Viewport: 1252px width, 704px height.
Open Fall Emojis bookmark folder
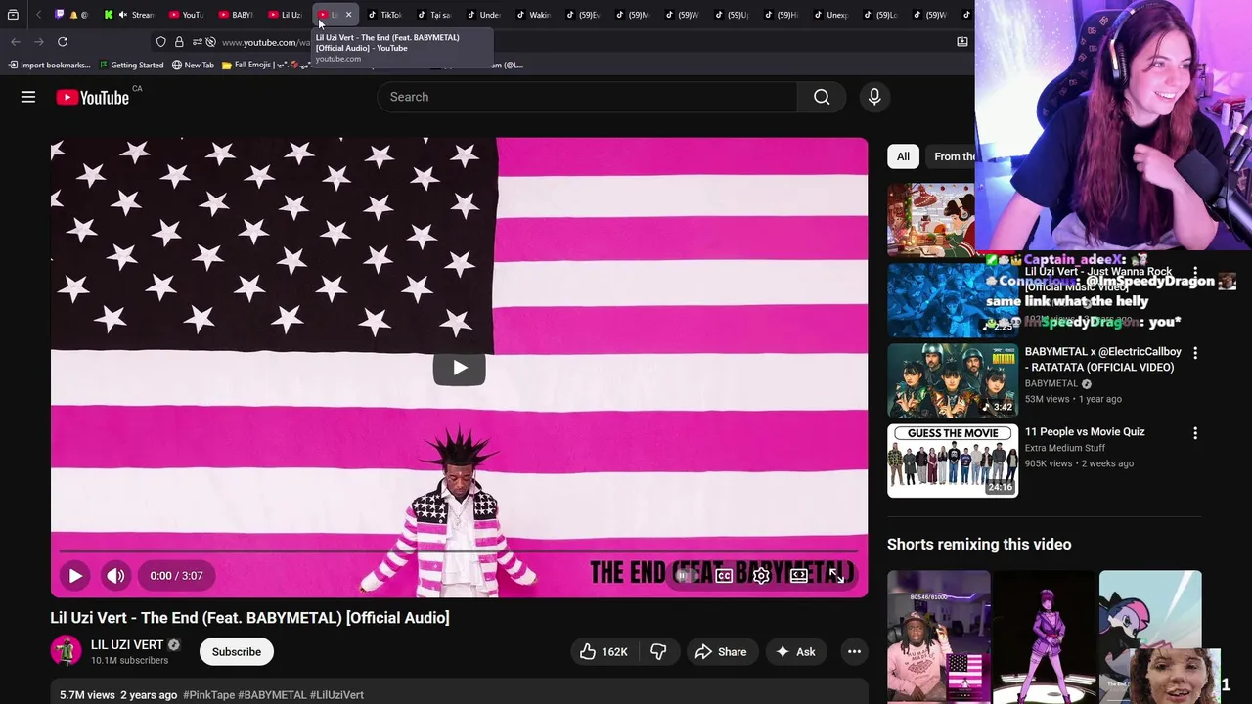(266, 66)
